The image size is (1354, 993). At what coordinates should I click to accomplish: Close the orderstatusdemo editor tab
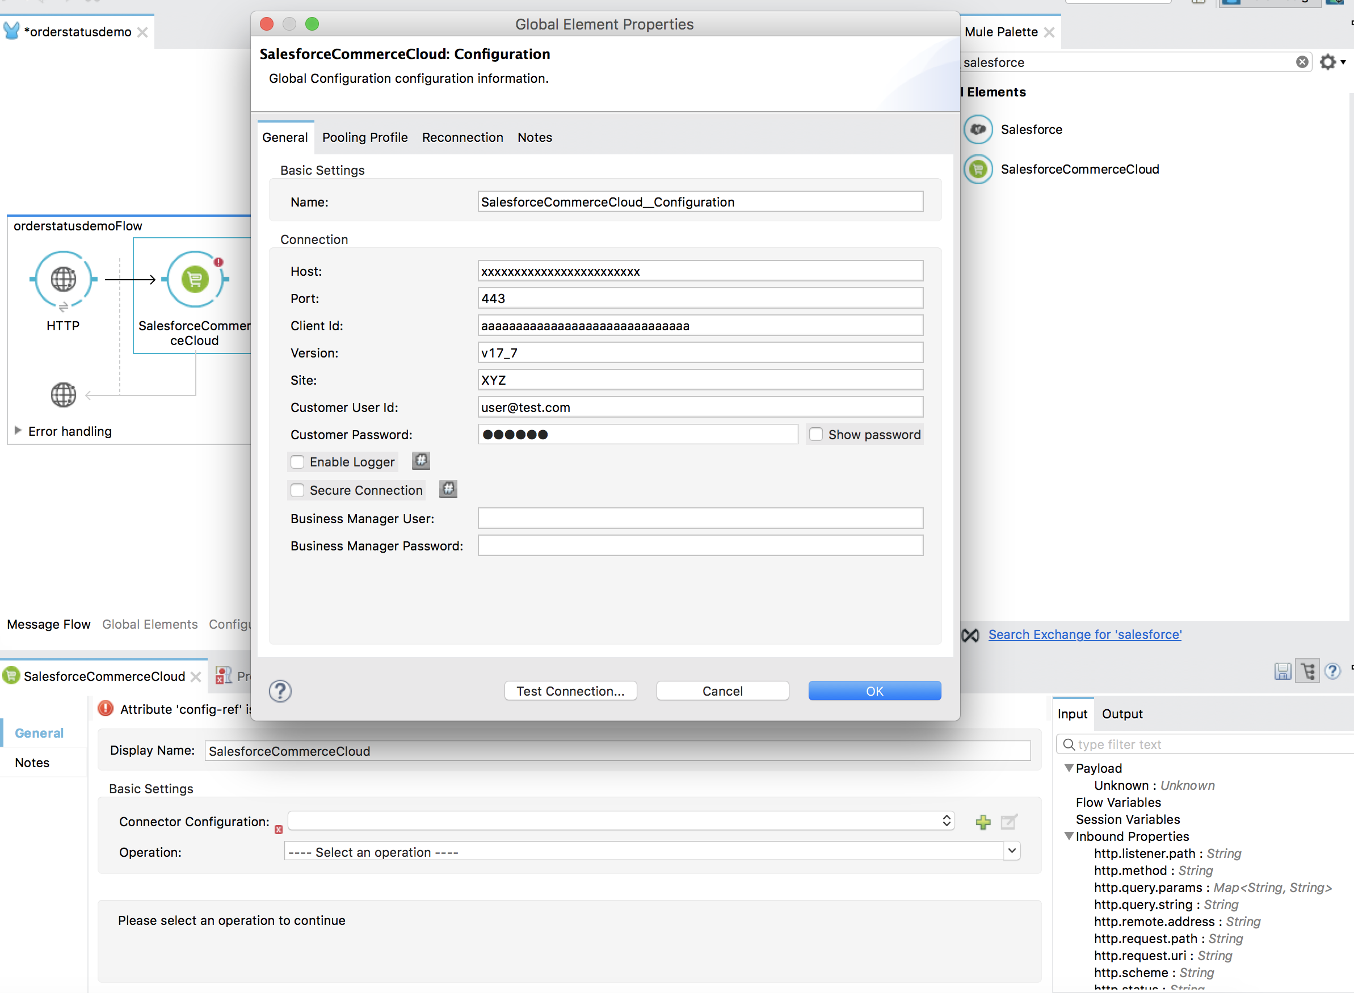click(142, 32)
